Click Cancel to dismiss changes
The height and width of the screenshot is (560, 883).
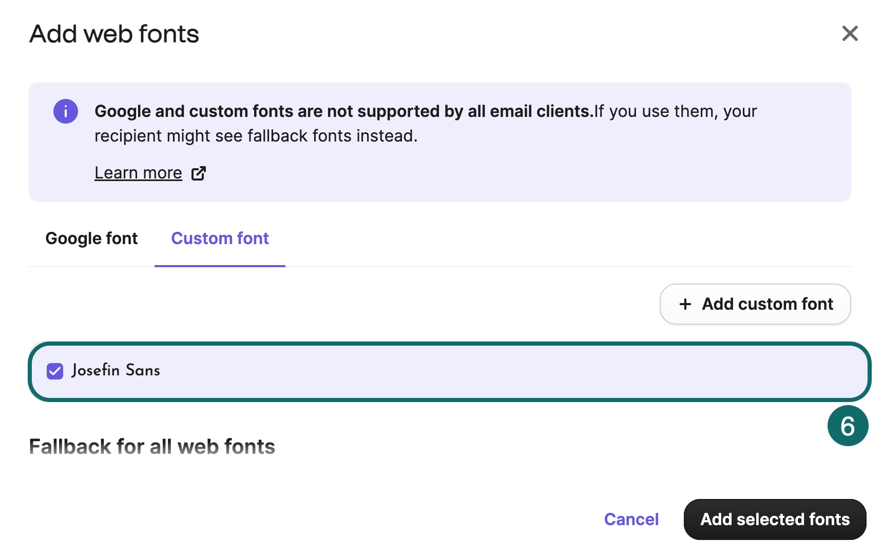click(x=631, y=519)
